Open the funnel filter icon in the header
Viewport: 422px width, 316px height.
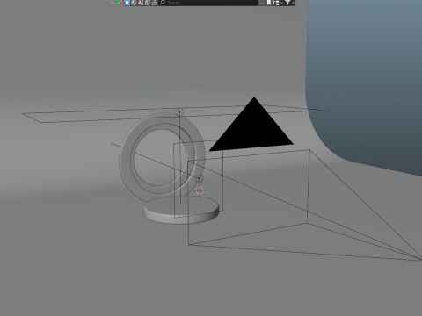287,3
